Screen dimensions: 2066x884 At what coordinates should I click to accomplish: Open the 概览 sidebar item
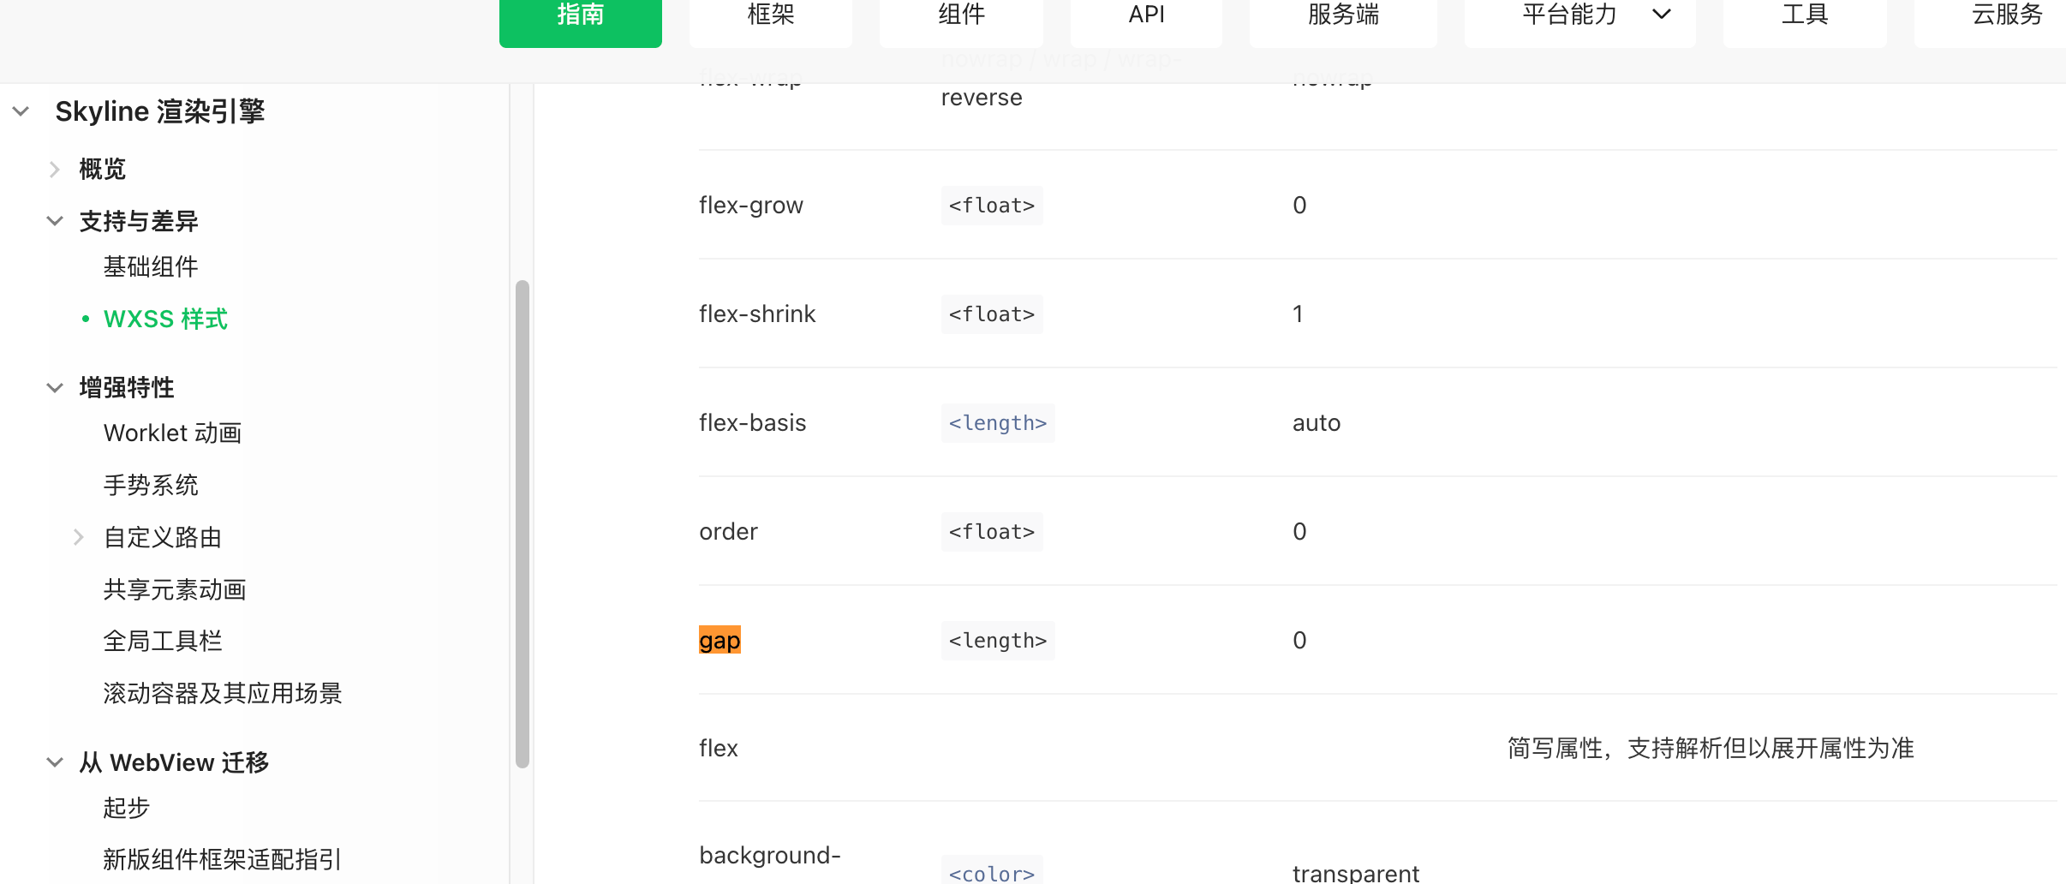[x=103, y=170]
